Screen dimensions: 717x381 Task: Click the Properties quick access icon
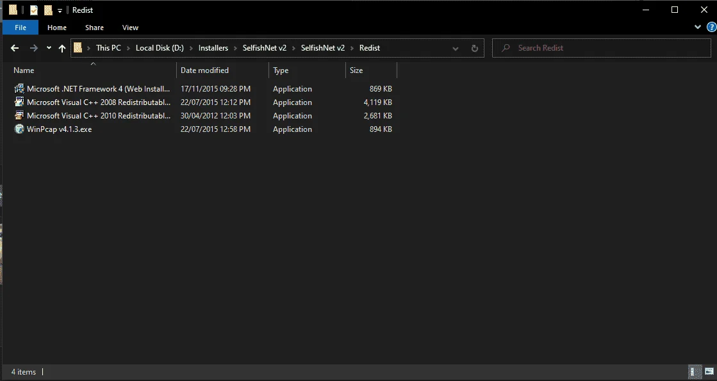[33, 10]
